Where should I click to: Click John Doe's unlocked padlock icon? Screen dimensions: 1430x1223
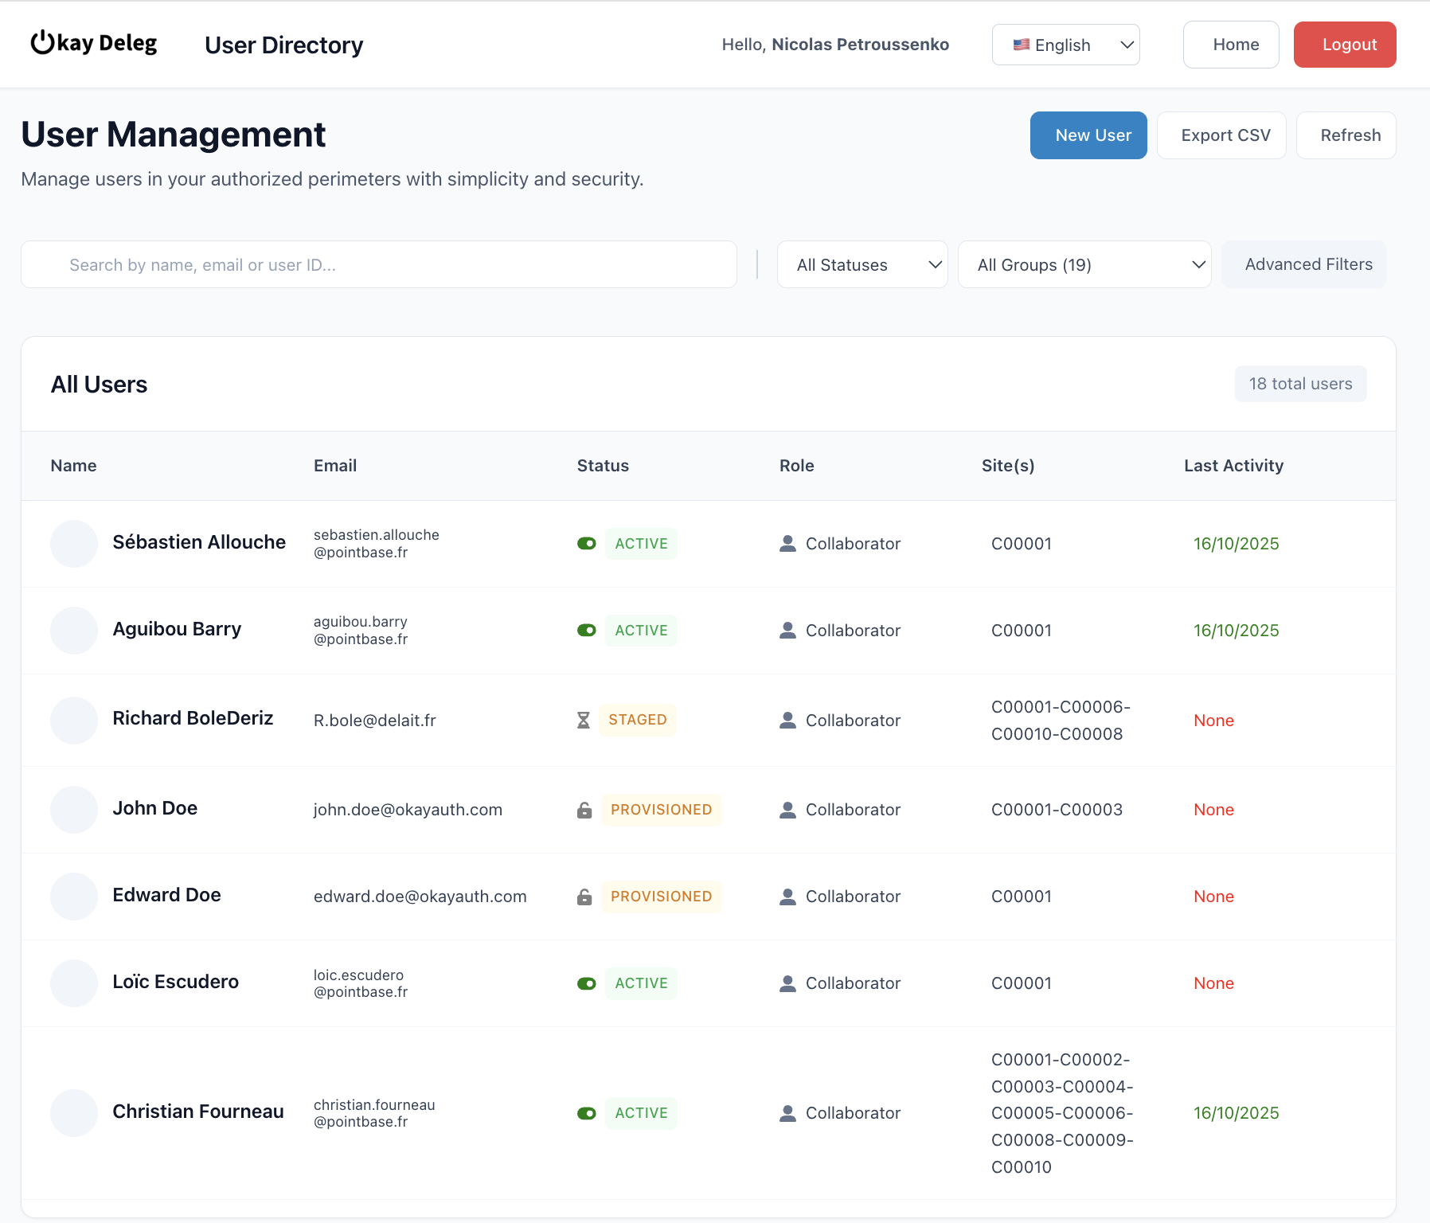(x=584, y=811)
